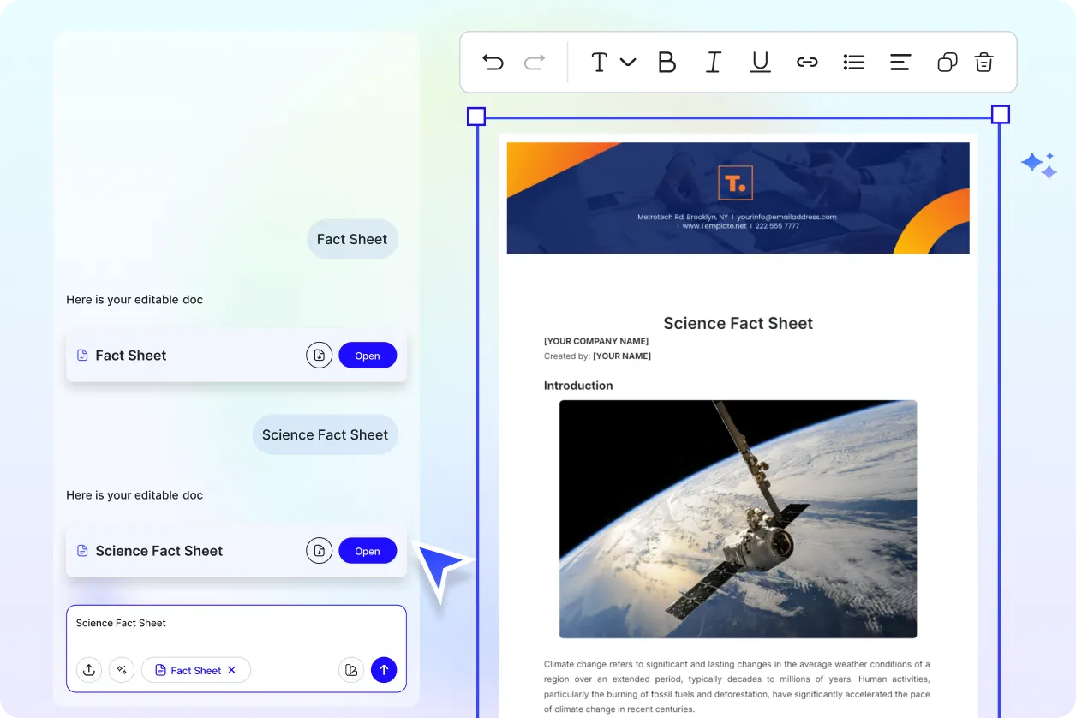Delete the selected element with the trash icon

984,62
